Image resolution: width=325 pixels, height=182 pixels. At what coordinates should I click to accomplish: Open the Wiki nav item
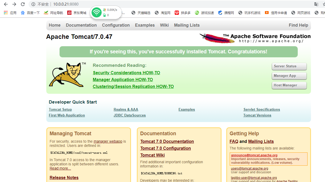coord(164,25)
